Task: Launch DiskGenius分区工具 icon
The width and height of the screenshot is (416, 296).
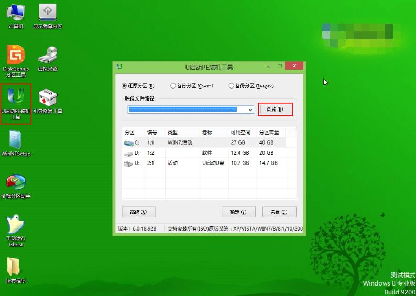Action: (16, 61)
